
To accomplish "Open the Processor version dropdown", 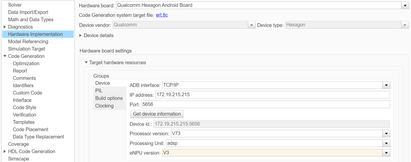I will (x=386, y=134).
